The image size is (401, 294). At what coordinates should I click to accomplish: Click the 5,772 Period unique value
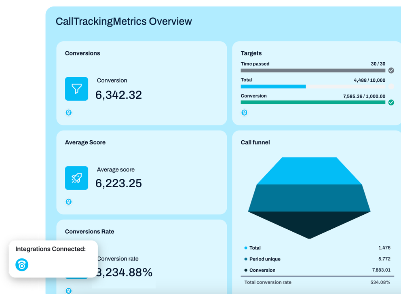click(384, 259)
